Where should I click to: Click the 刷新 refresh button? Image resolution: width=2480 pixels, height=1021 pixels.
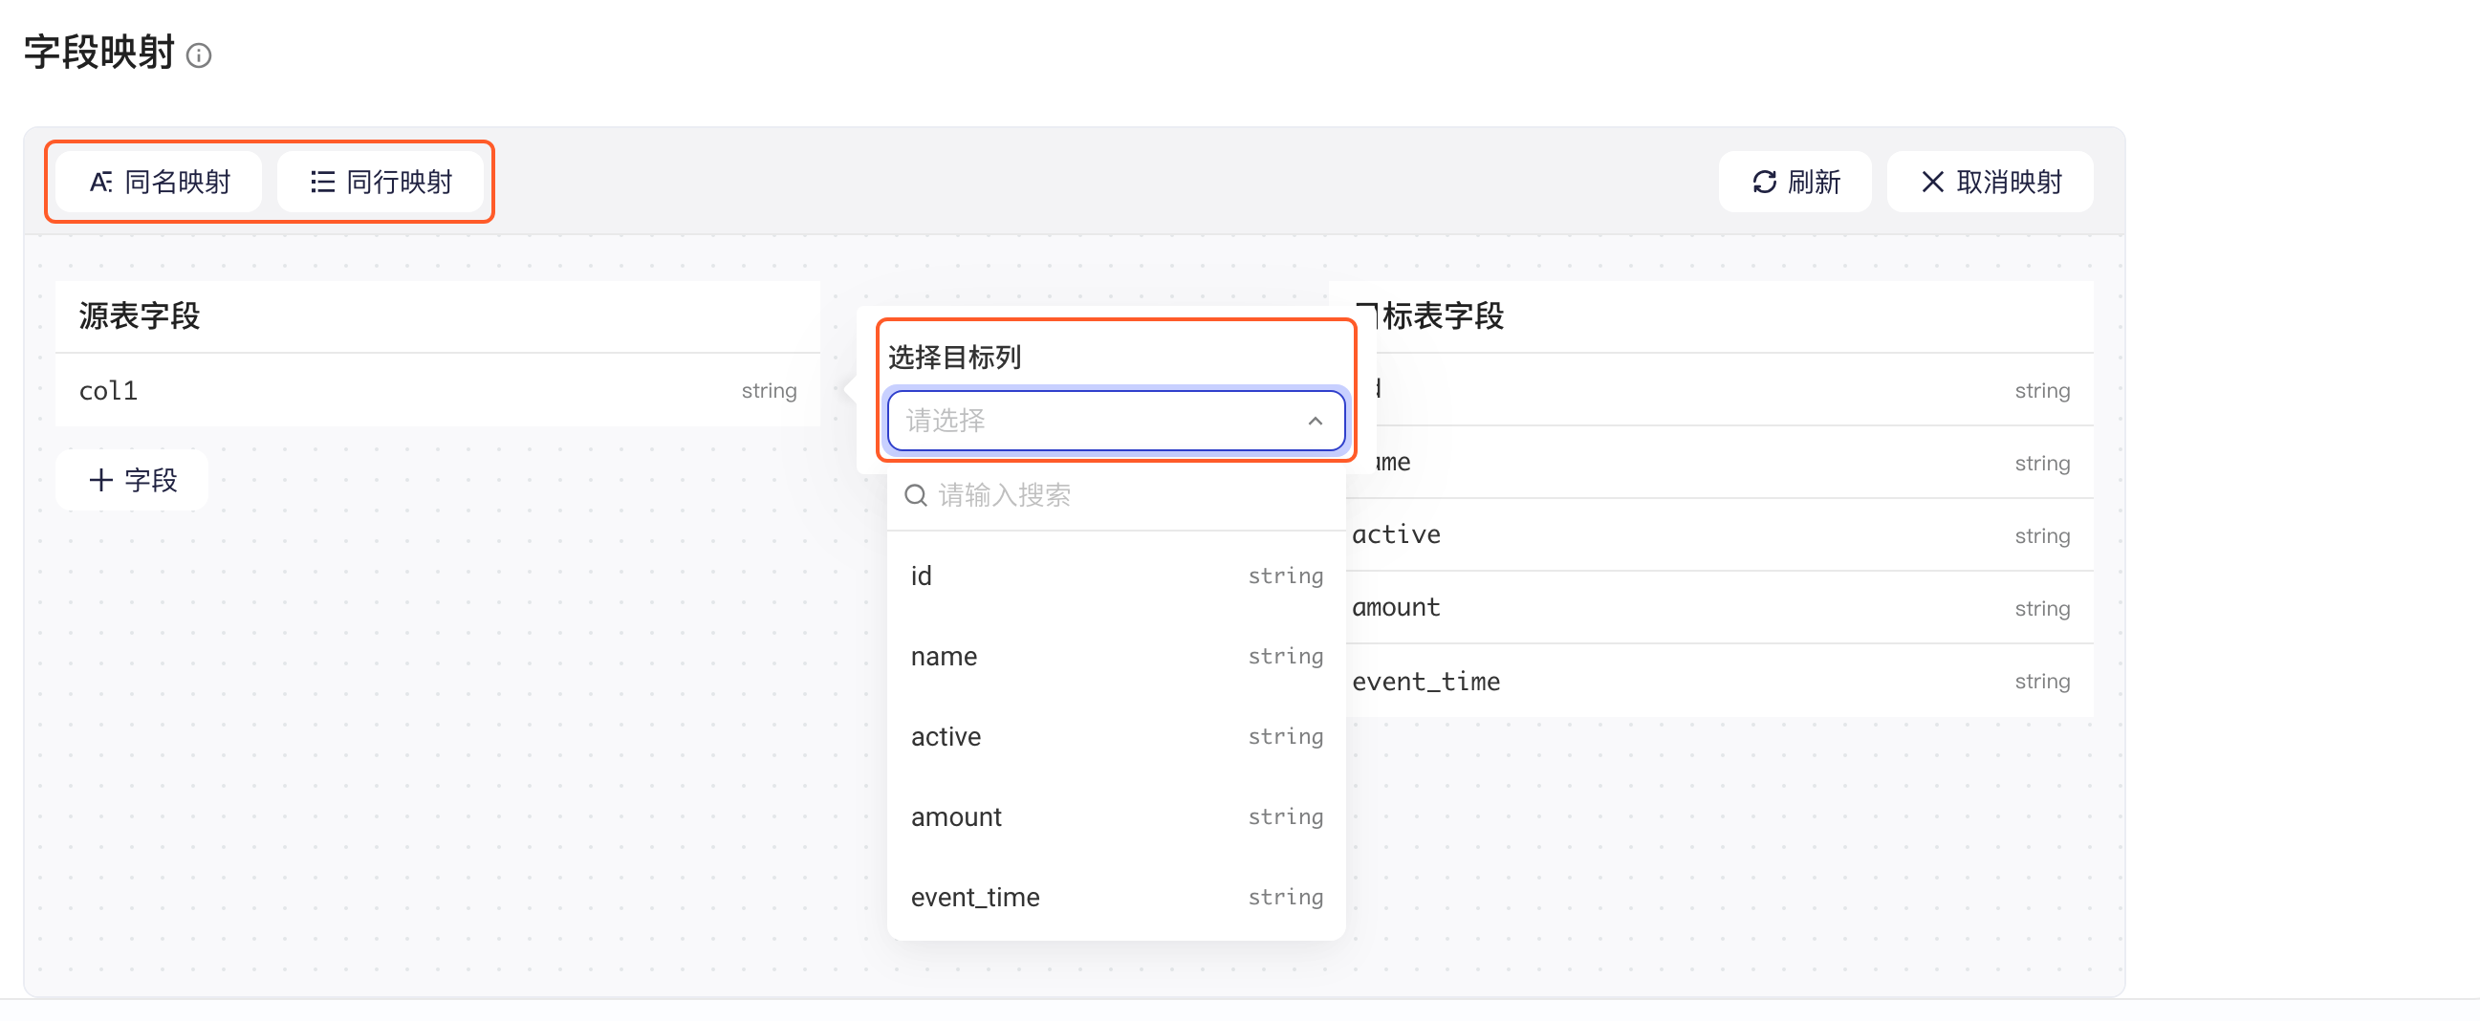[1795, 182]
